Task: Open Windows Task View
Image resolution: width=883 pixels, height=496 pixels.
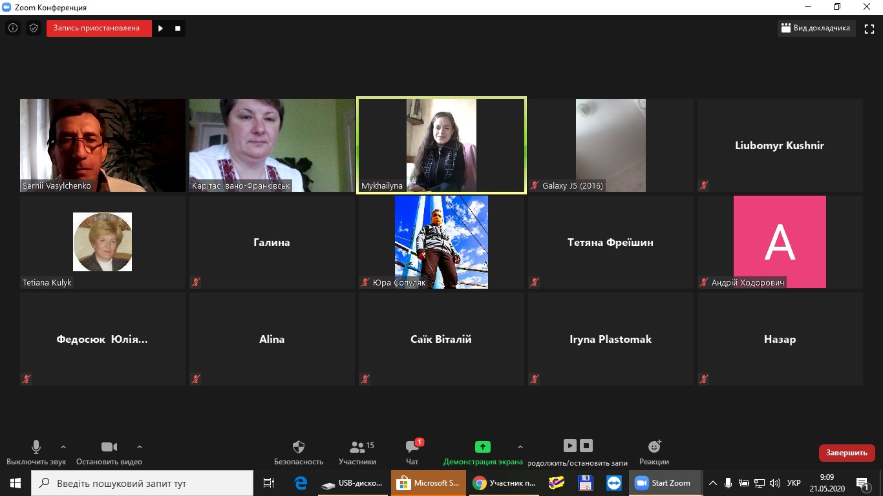Action: coord(269,483)
